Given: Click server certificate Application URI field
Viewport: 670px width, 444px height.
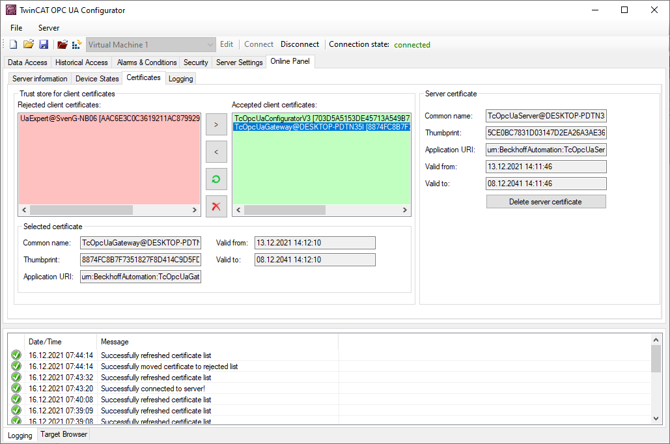Looking at the screenshot, I should [546, 150].
